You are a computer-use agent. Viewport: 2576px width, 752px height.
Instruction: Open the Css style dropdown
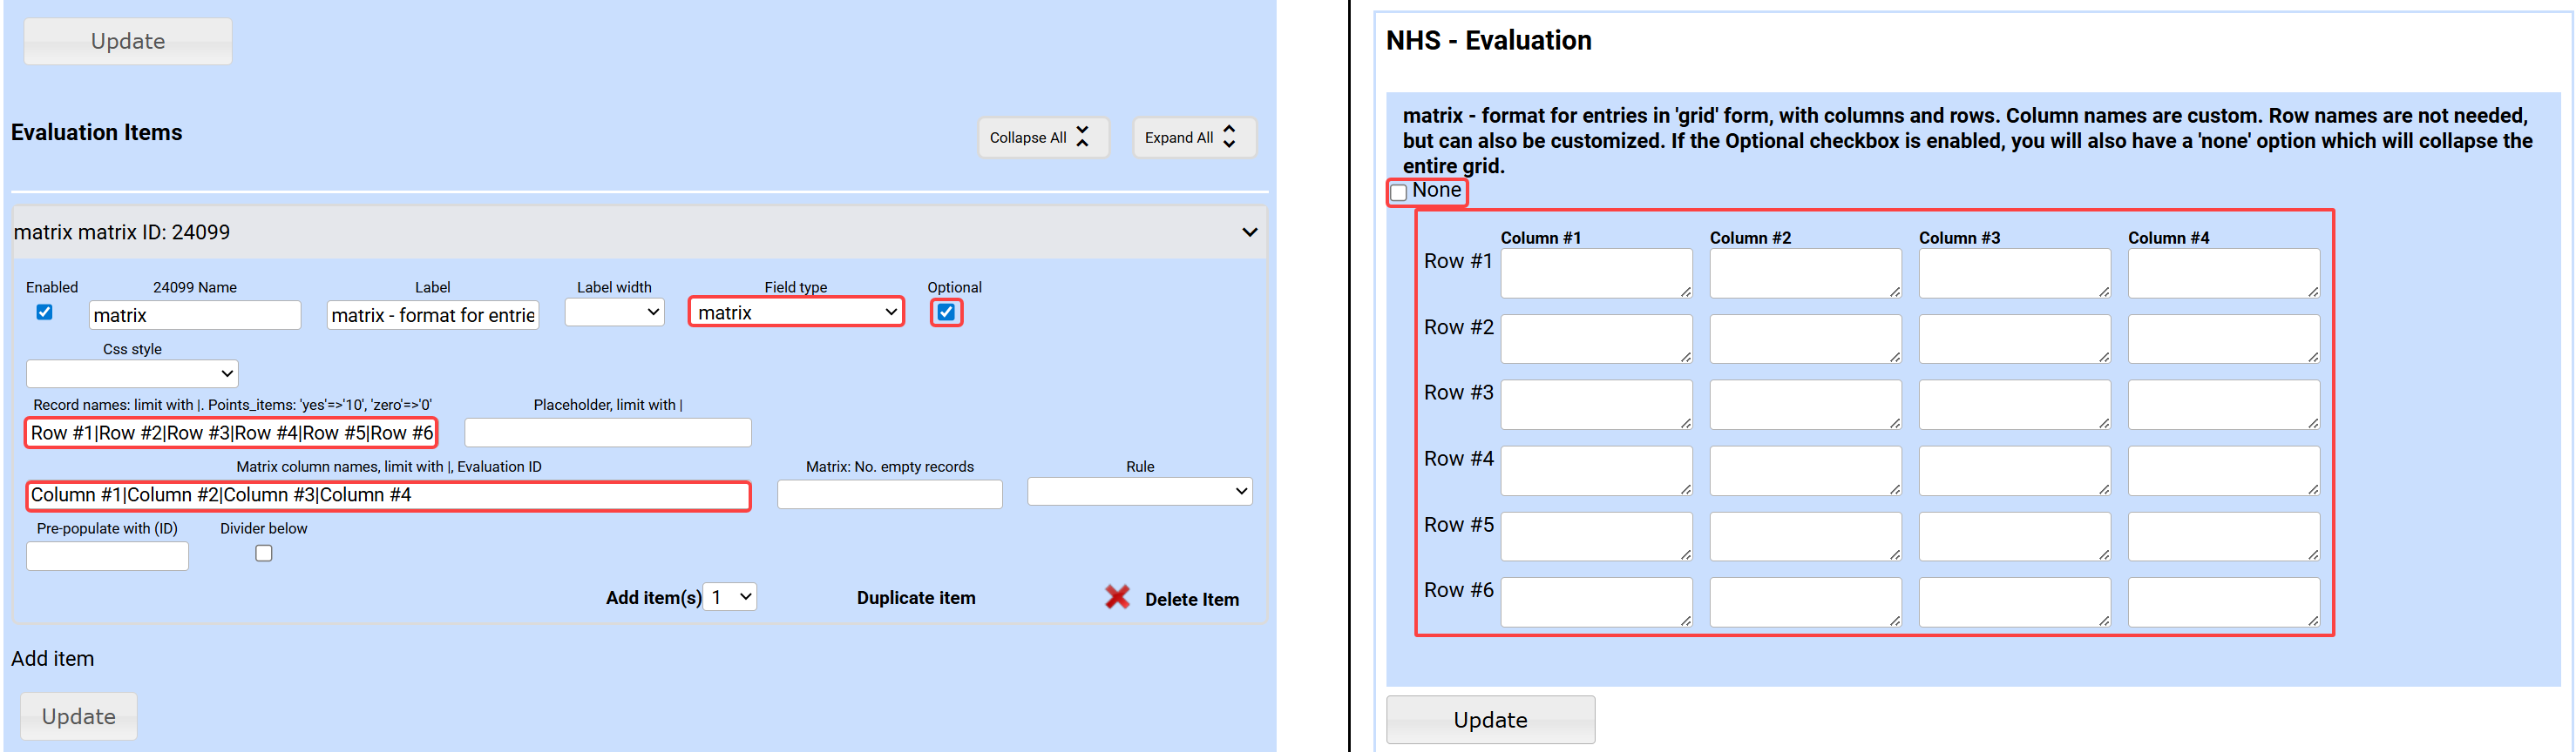(132, 373)
